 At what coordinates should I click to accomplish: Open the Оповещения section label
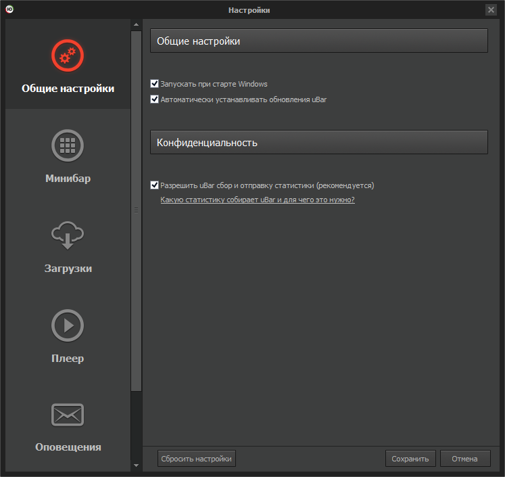tap(68, 447)
